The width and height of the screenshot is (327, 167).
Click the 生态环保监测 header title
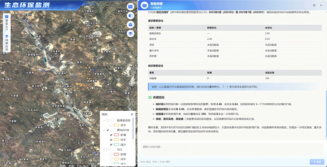27,5
